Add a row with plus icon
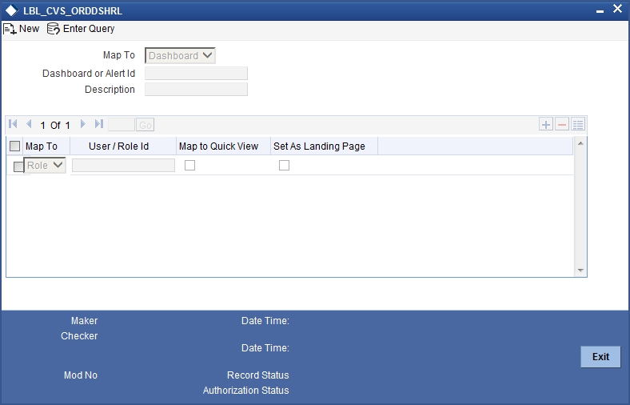Viewport: 630px width, 405px height. click(x=546, y=124)
